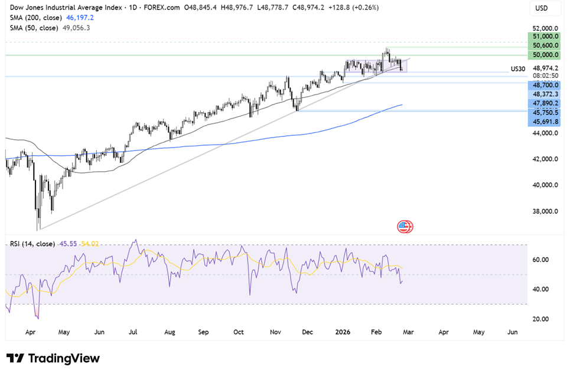Image resolution: width=570 pixels, height=376 pixels.
Task: Select the SMA (50, close) indicator legend
Action: [x=34, y=28]
